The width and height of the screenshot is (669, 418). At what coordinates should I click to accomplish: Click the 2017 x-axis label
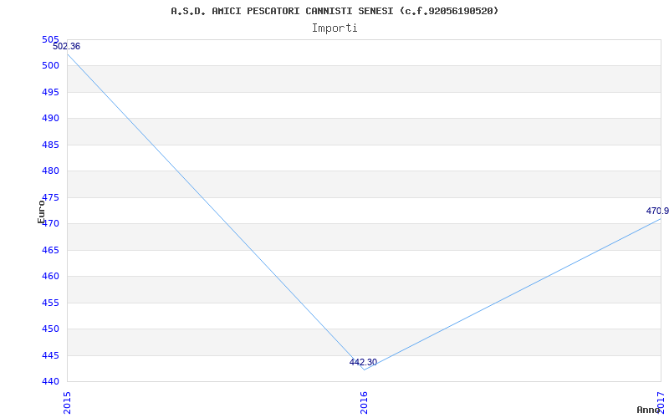(x=661, y=403)
